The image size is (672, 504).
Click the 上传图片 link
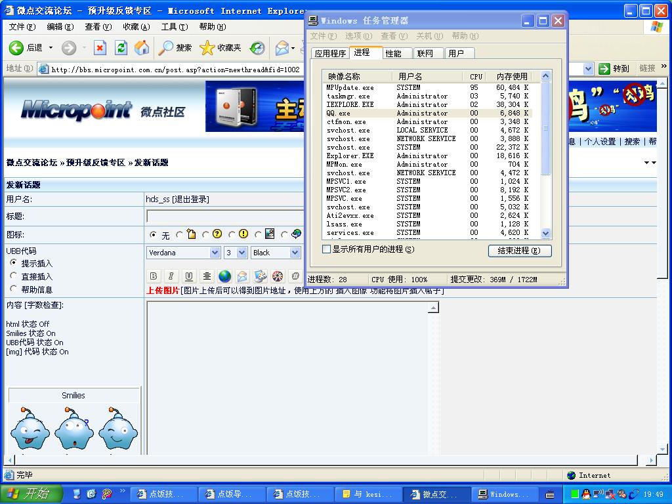tap(163, 291)
